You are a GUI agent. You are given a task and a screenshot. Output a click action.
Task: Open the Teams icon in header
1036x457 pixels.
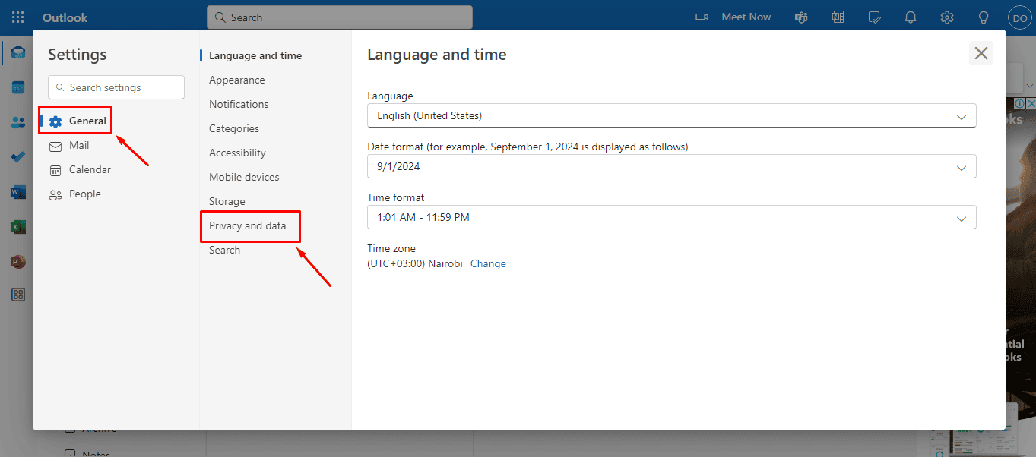pos(800,17)
